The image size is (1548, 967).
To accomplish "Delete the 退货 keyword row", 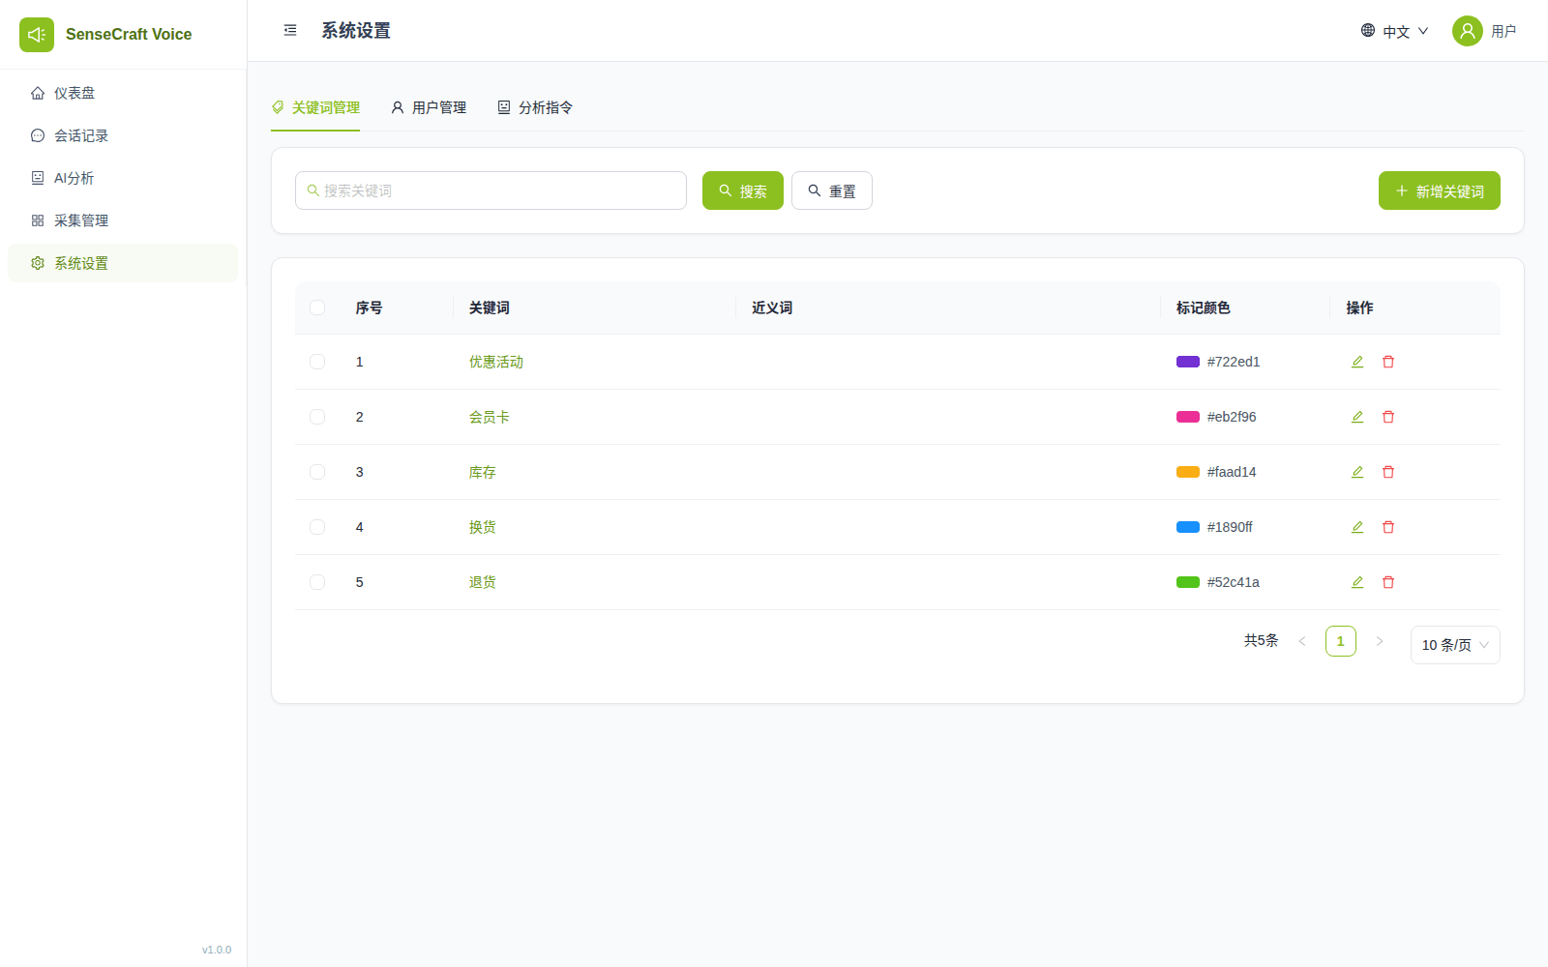I will (x=1388, y=582).
